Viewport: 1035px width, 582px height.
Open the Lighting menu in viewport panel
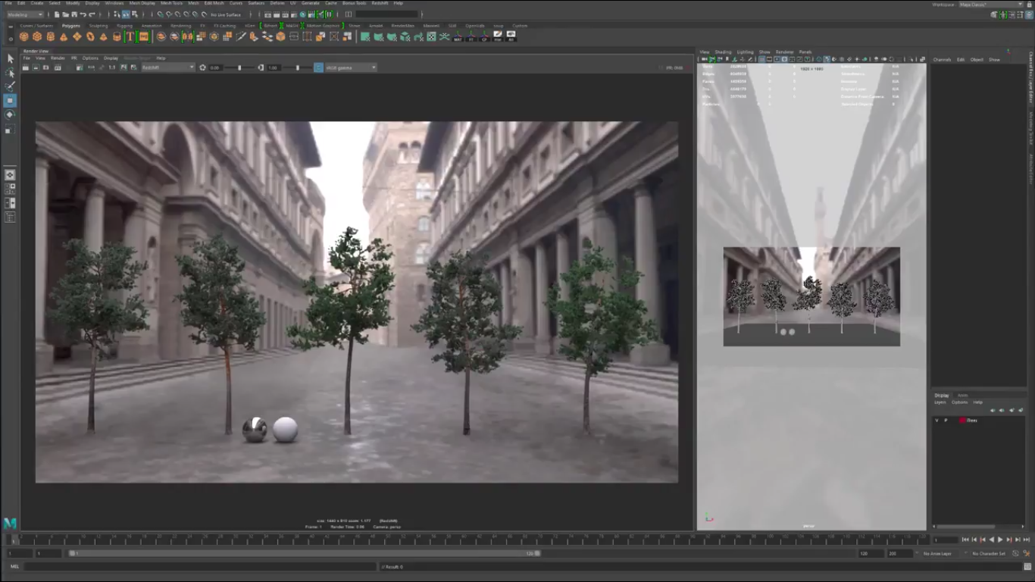[x=745, y=52]
